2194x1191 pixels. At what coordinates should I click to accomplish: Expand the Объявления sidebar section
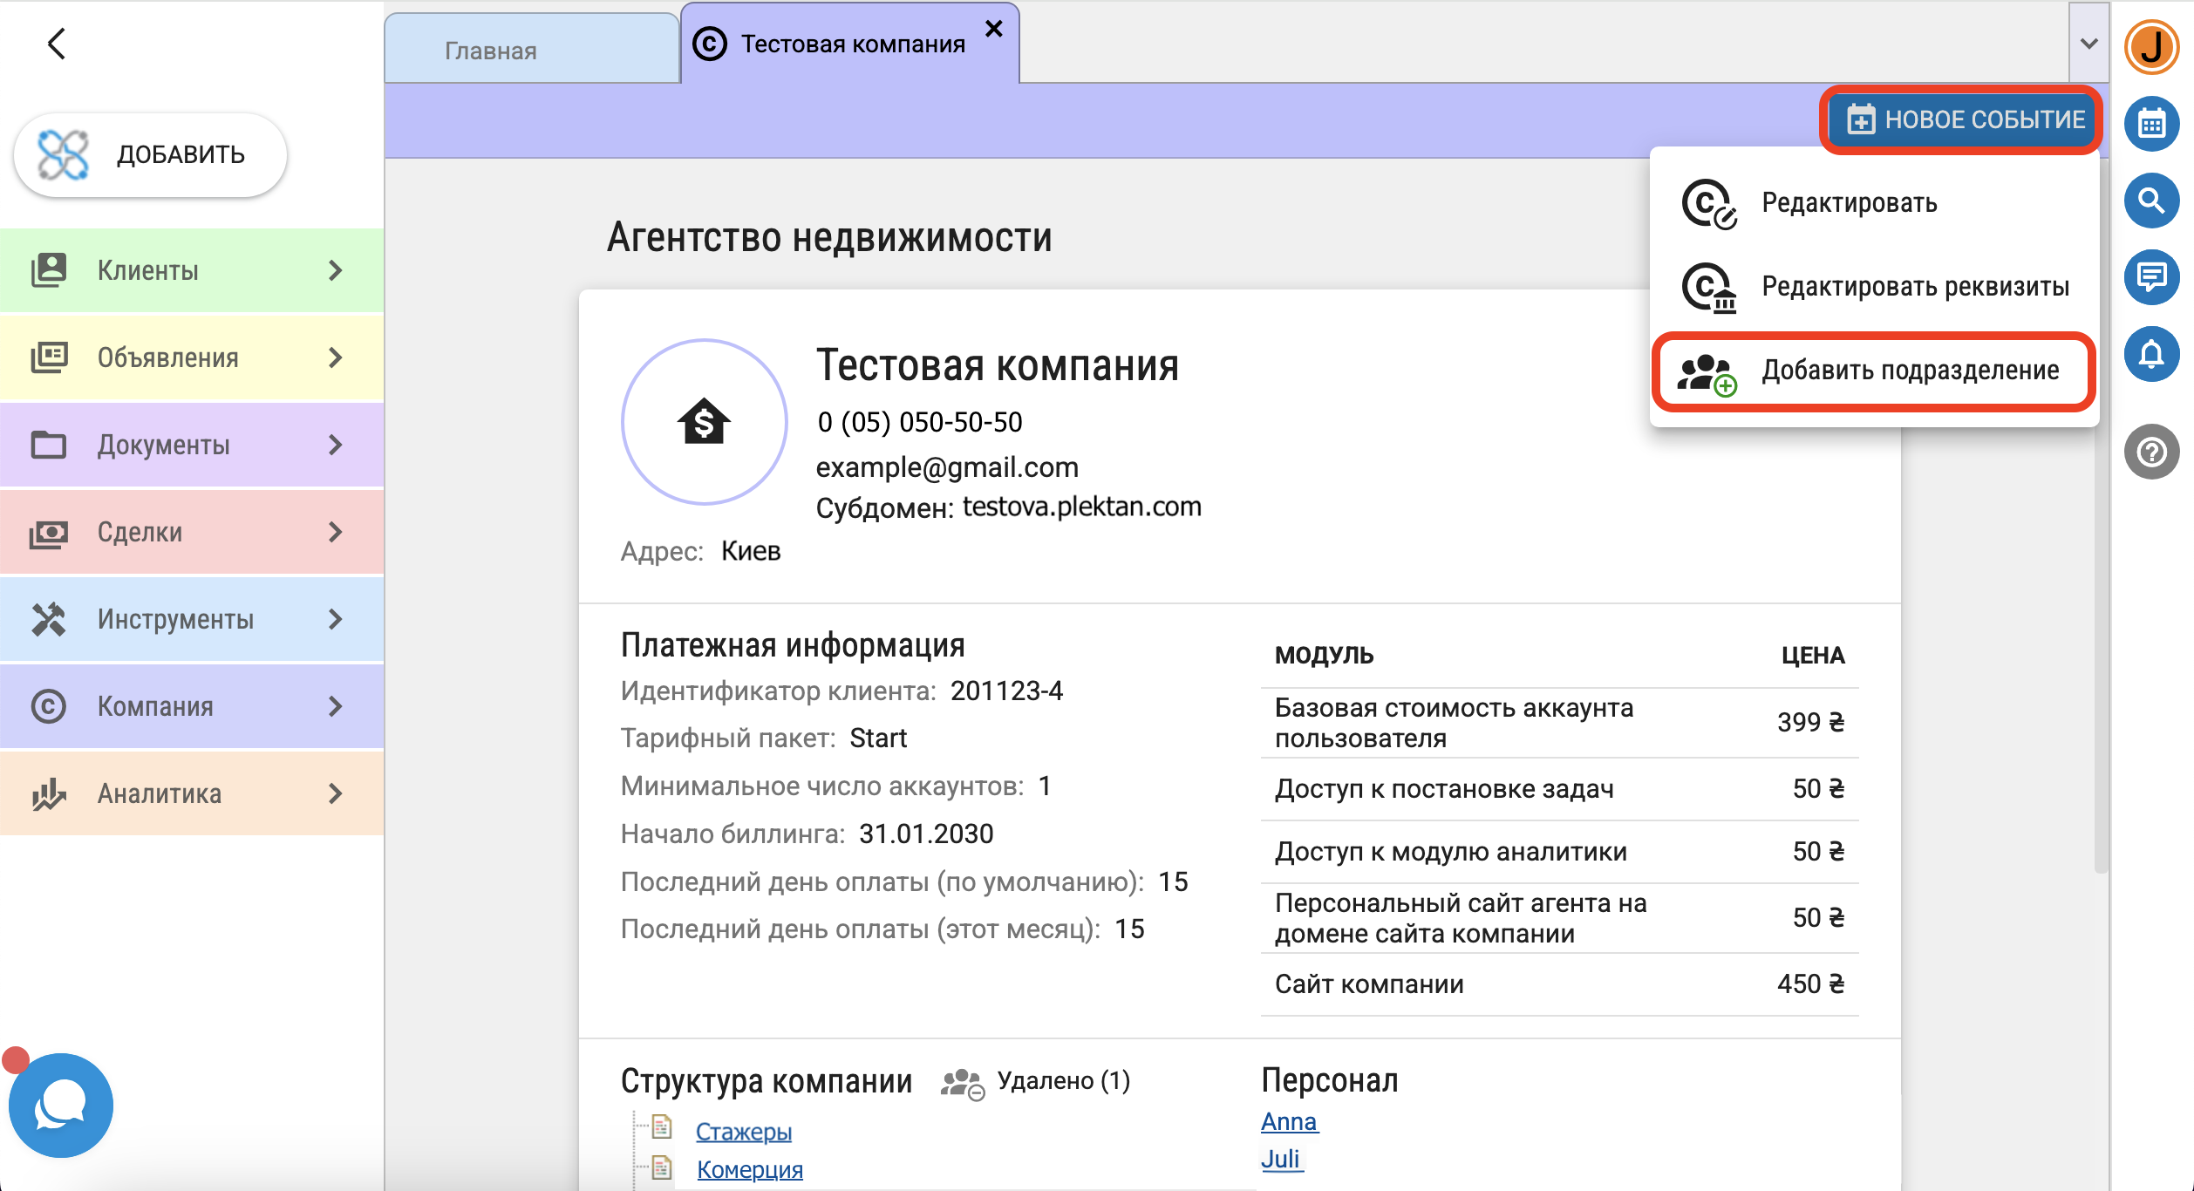[192, 357]
